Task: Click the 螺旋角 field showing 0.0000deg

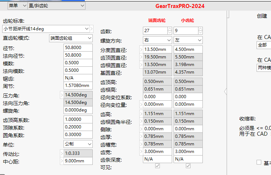Action: point(78,110)
